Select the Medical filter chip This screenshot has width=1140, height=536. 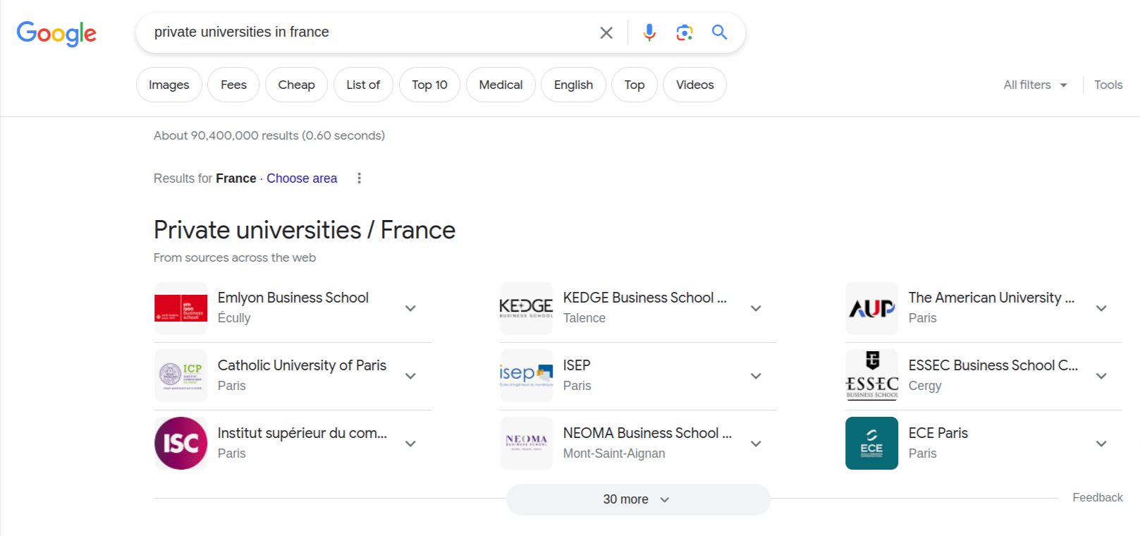[x=501, y=85]
